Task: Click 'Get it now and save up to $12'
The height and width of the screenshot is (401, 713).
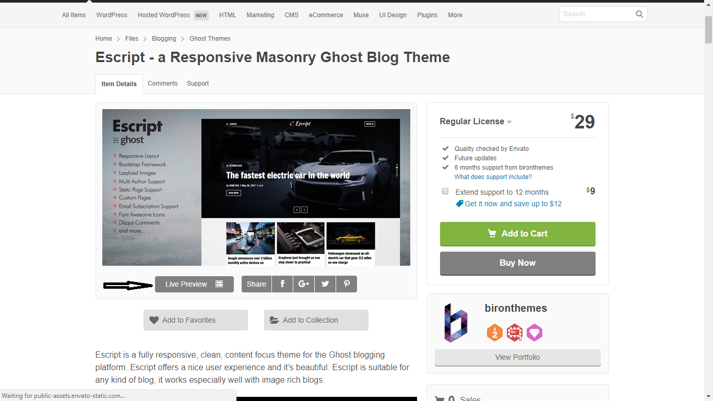Action: (513, 204)
